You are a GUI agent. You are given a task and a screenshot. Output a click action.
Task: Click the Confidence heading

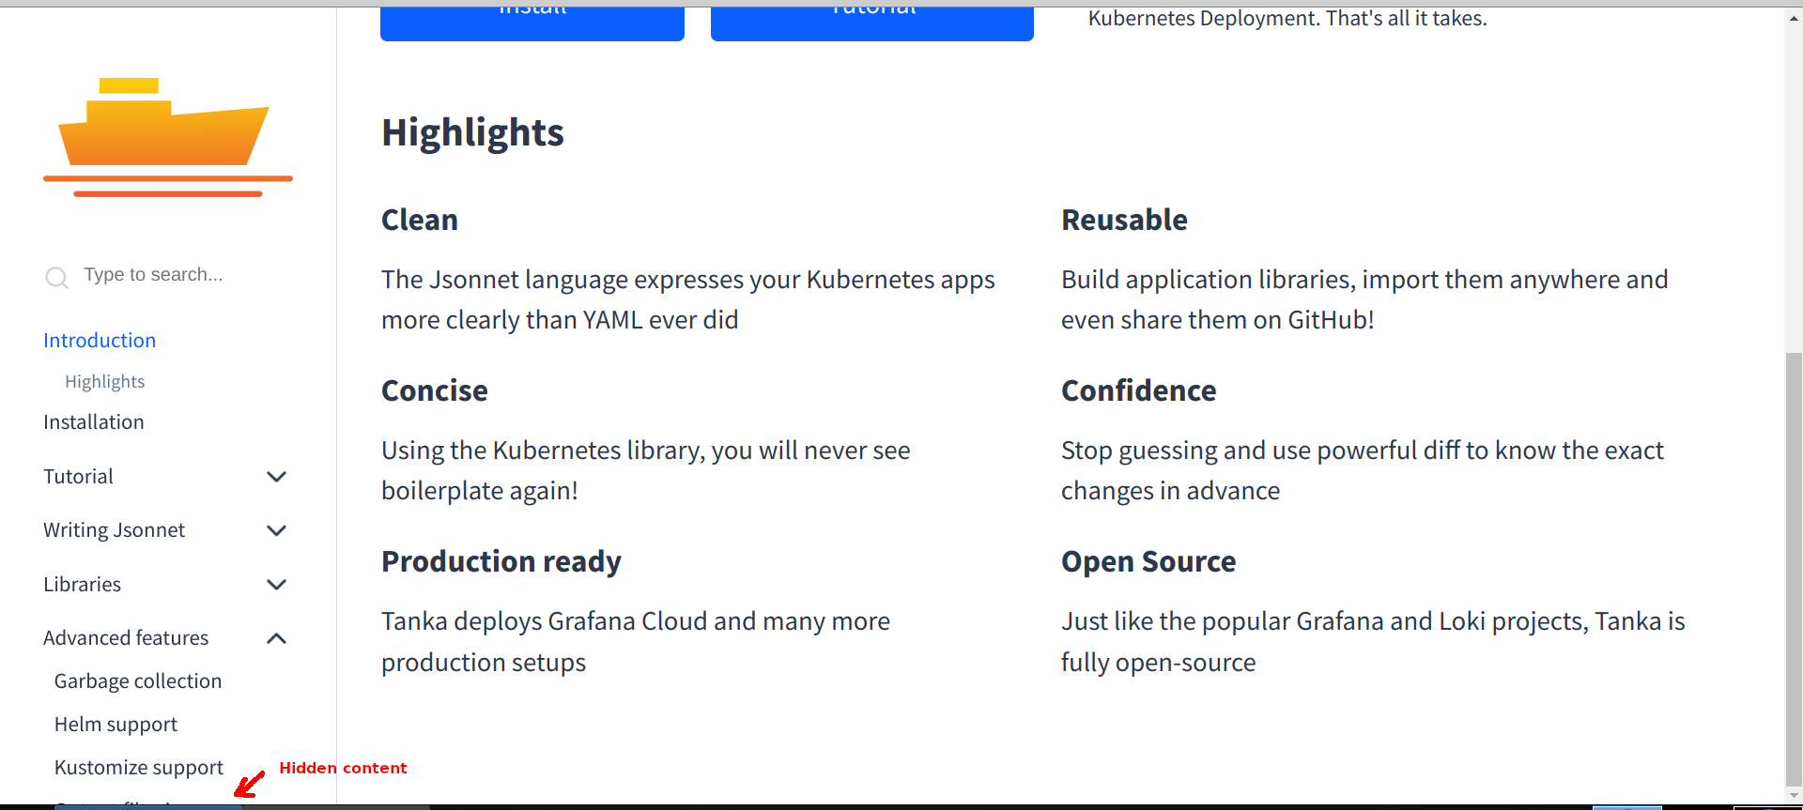1138,390
